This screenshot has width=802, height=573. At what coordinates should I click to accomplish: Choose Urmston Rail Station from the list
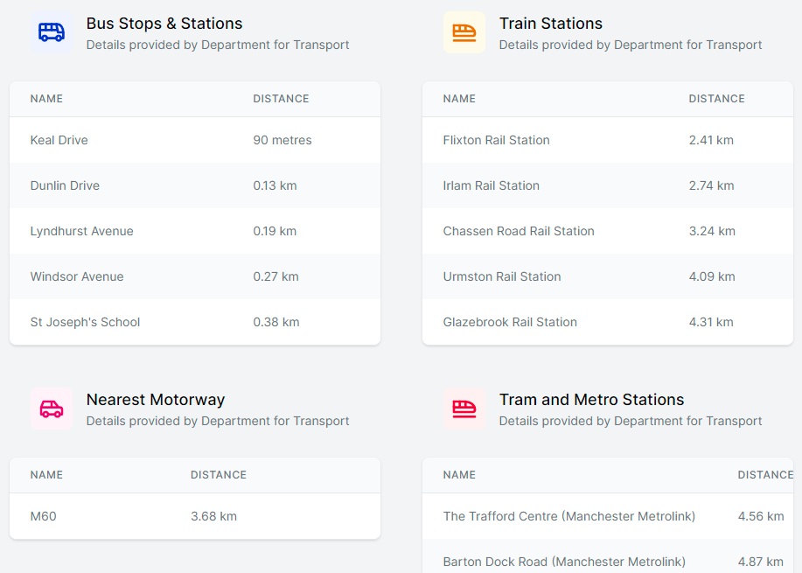(502, 276)
